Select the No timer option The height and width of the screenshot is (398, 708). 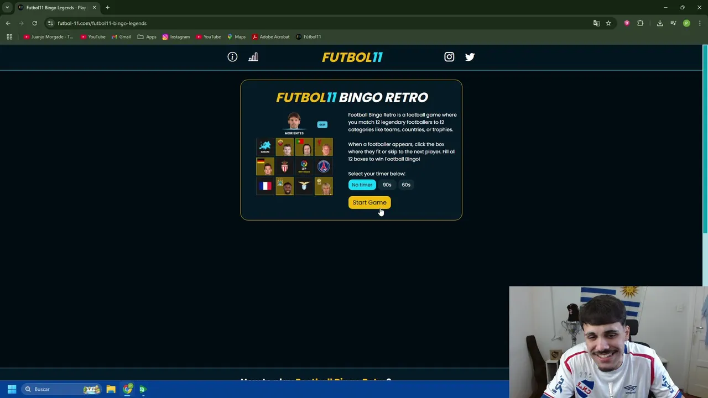(362, 185)
